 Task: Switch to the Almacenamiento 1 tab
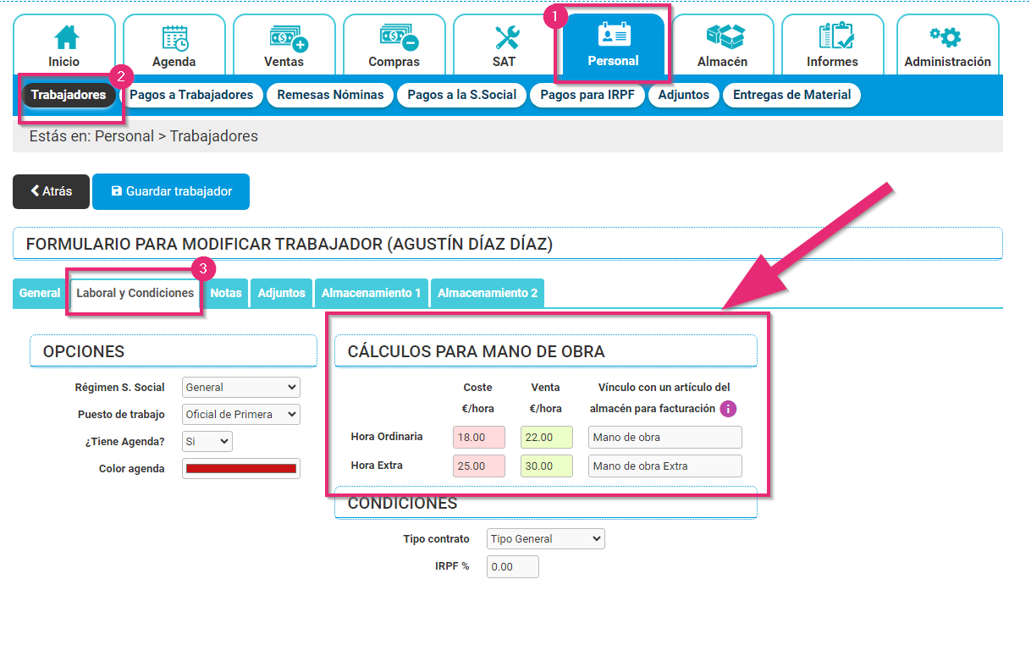tap(371, 293)
